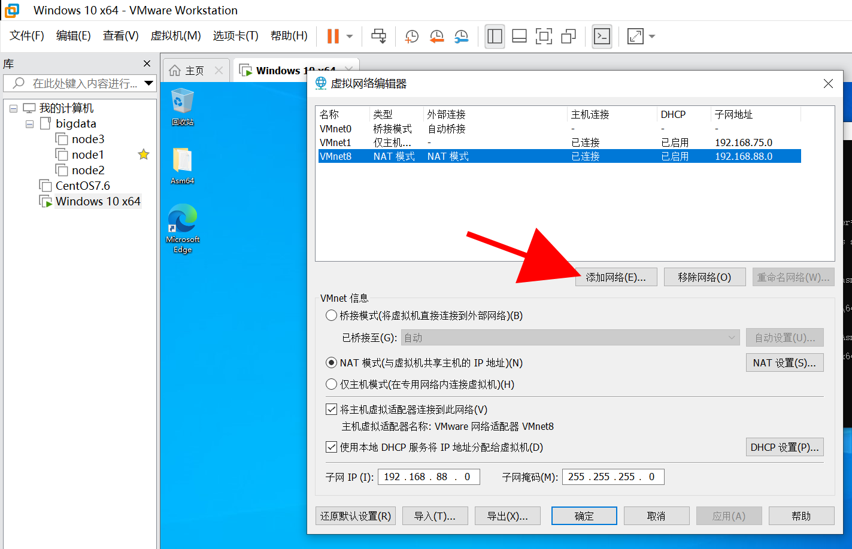This screenshot has width=852, height=549.
Task: Close the 主页 tab
Action: pos(219,71)
